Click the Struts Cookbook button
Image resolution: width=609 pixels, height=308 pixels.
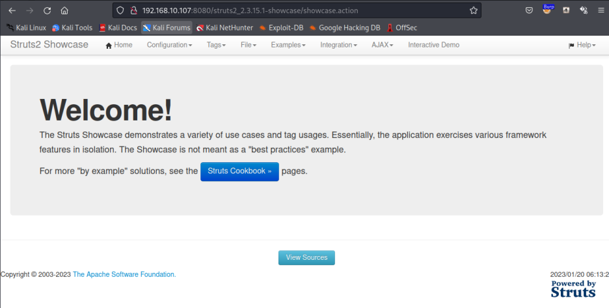(239, 171)
